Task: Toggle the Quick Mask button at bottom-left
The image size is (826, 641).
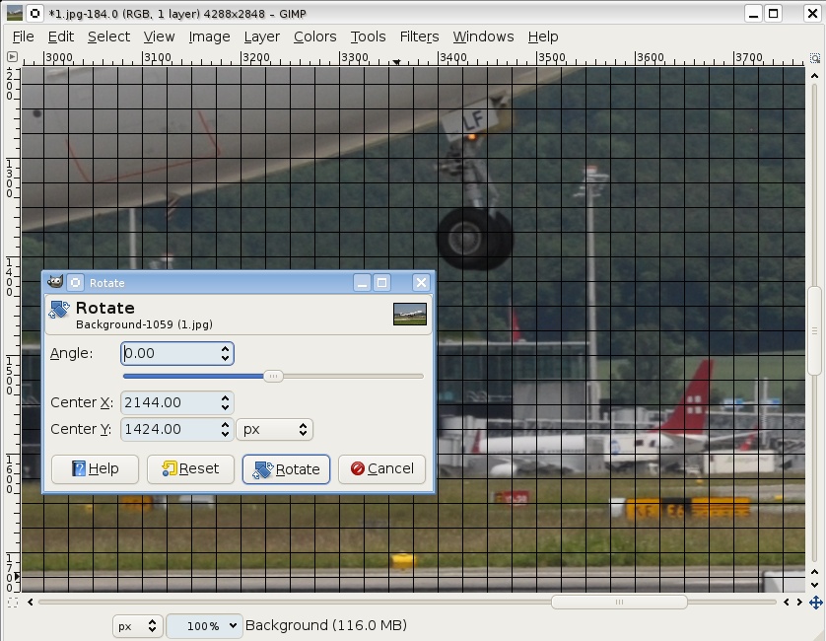Action: pos(12,602)
